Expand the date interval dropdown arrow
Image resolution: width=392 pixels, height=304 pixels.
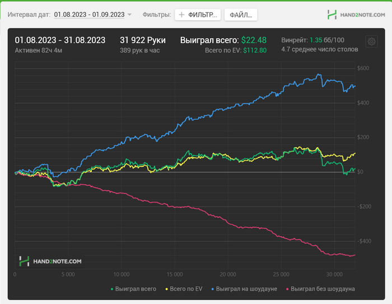pyautogui.click(x=129, y=15)
